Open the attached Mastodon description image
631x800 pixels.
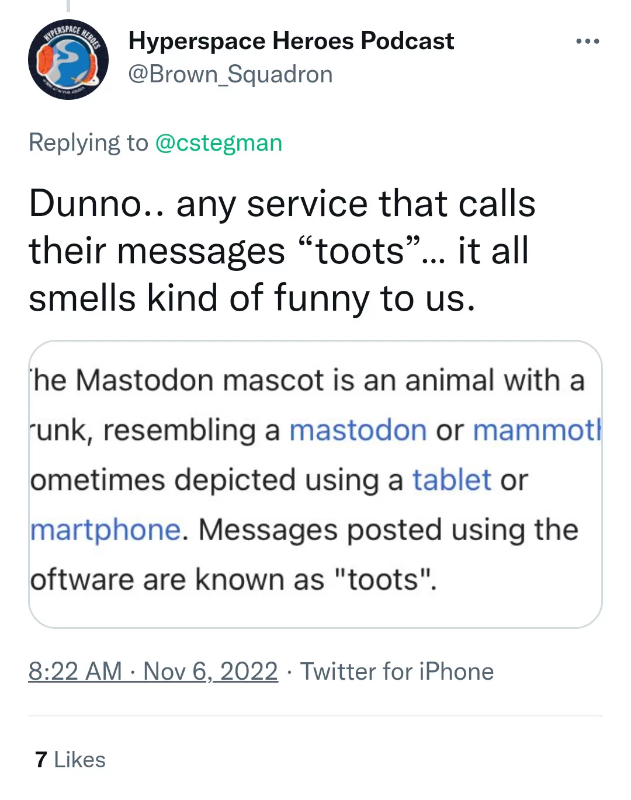(315, 484)
